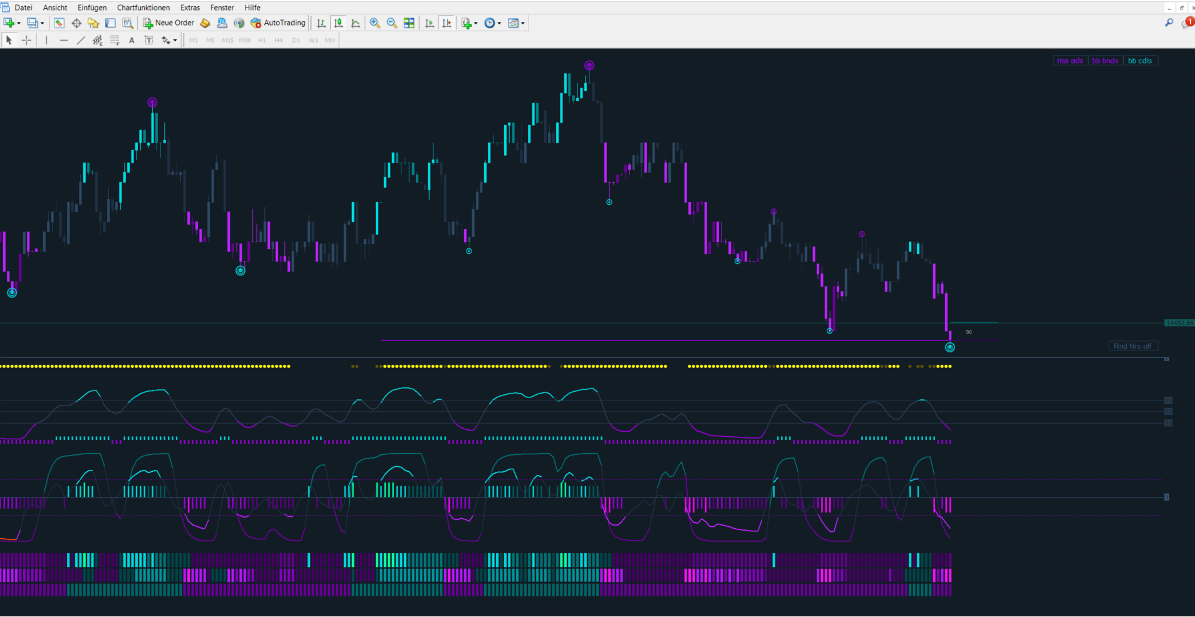Switch chart to candlestick display
The width and height of the screenshot is (1195, 617).
coord(338,23)
